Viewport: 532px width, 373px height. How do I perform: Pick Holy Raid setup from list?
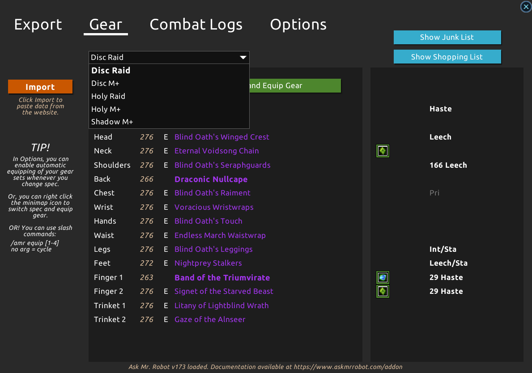click(169, 96)
